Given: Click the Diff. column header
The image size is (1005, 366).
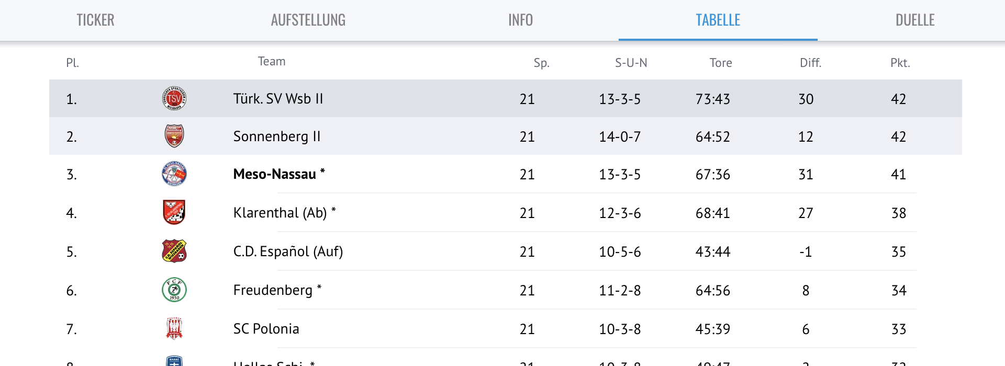Looking at the screenshot, I should point(811,62).
